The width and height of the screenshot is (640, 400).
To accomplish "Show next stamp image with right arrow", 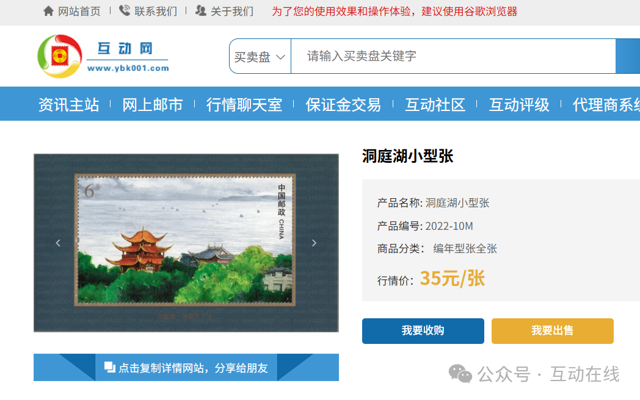I will 314,243.
